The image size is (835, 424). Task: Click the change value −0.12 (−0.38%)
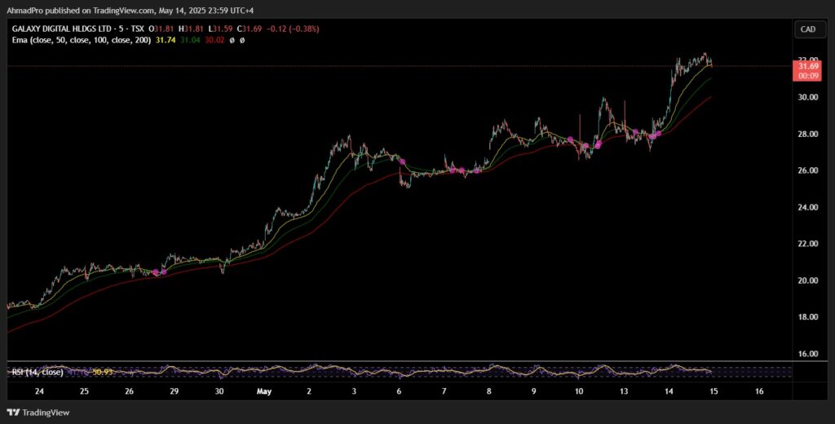(293, 29)
